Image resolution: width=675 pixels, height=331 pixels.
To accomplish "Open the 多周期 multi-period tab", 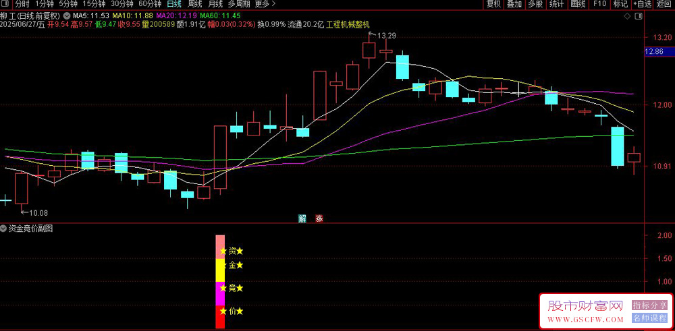I will (x=238, y=4).
